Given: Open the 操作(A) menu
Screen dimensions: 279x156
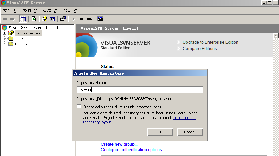Looking at the screenshot, I should point(30,11).
